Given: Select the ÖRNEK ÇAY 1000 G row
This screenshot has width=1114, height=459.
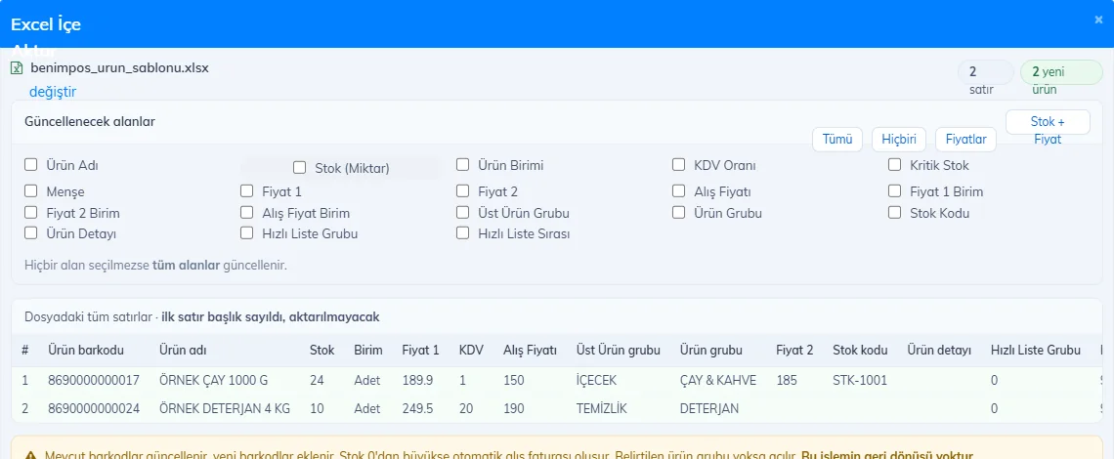Looking at the screenshot, I should (x=557, y=381).
